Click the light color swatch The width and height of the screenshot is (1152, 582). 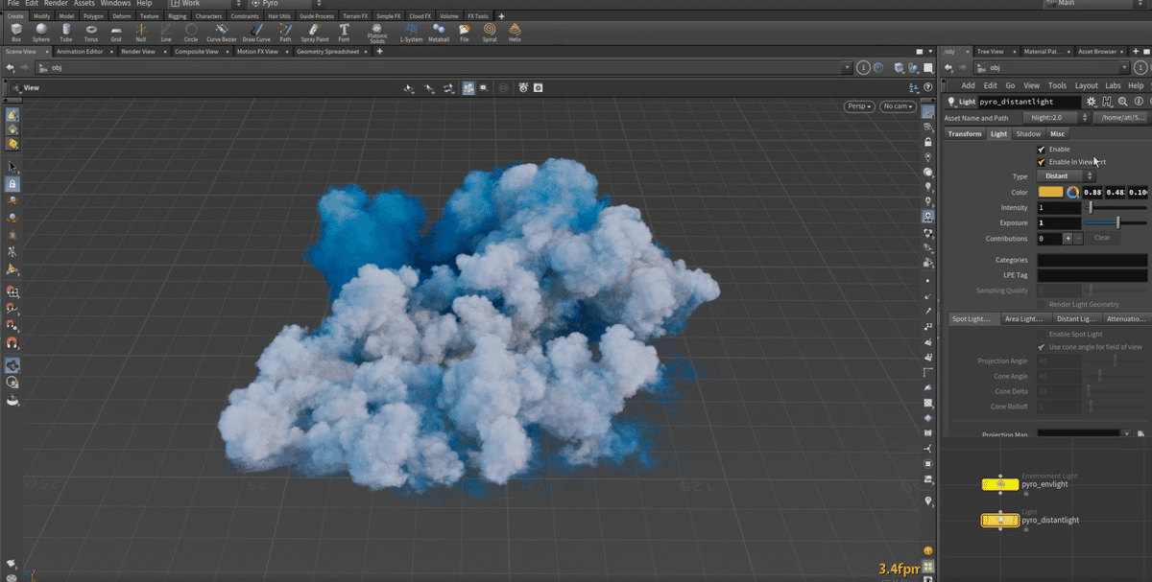[1050, 193]
